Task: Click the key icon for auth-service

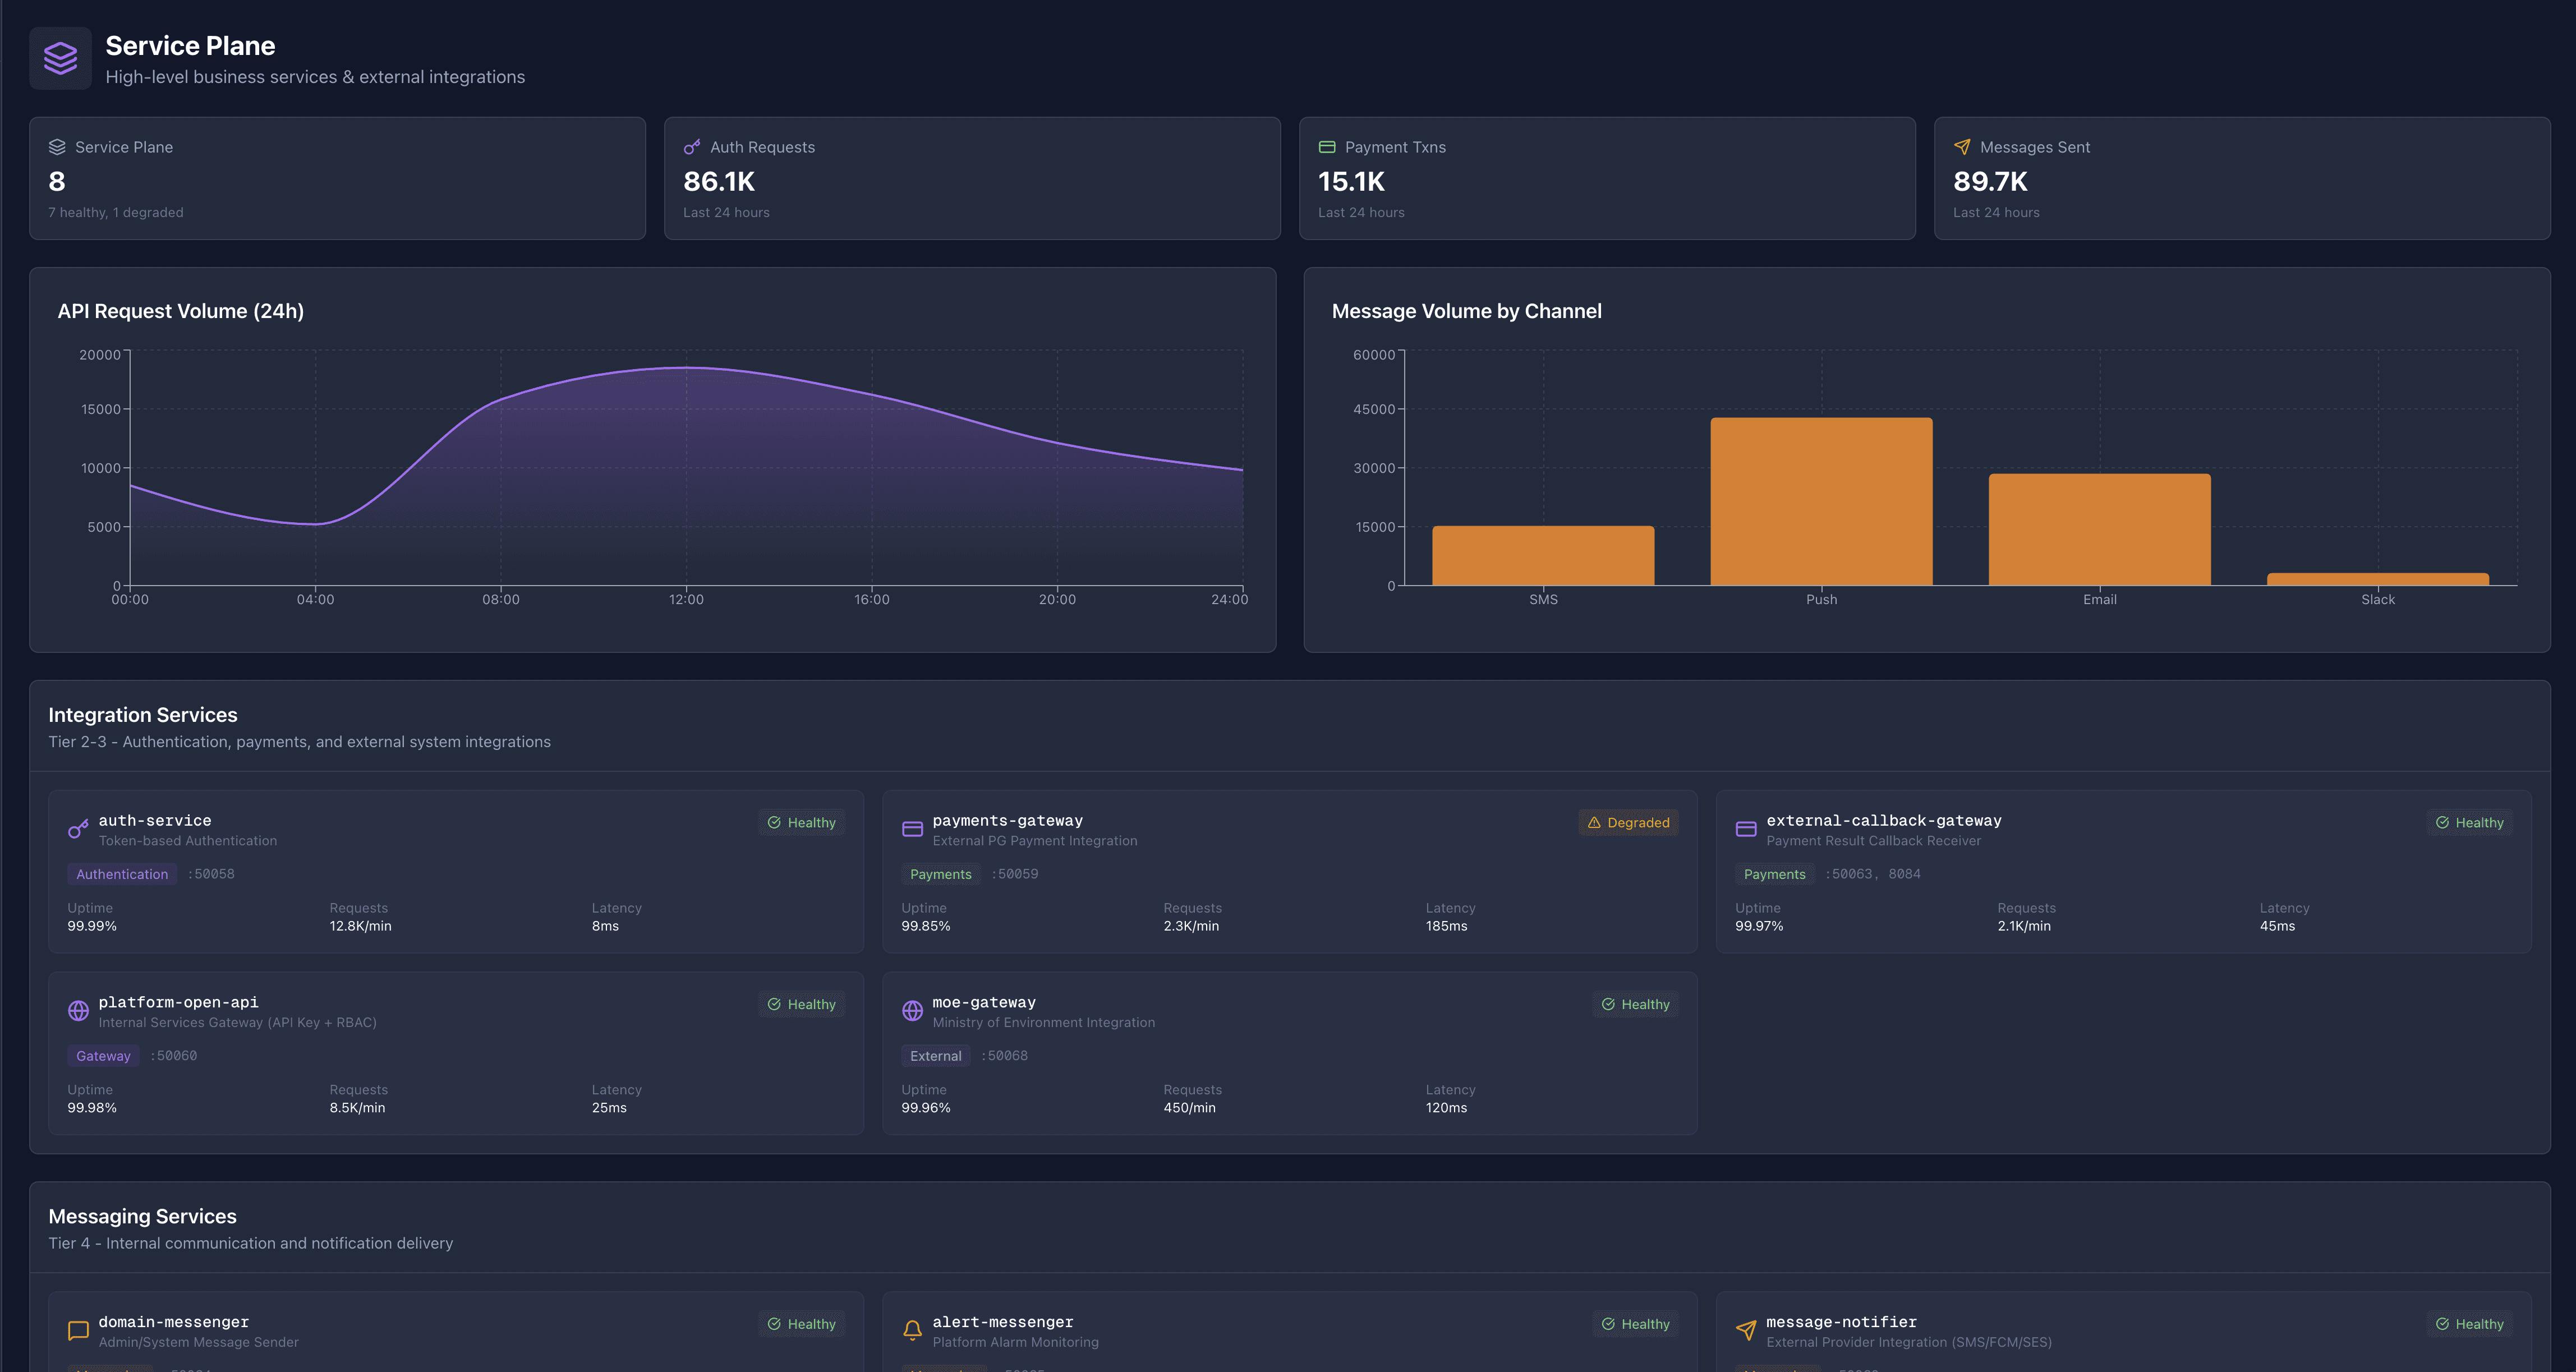Action: click(x=78, y=830)
